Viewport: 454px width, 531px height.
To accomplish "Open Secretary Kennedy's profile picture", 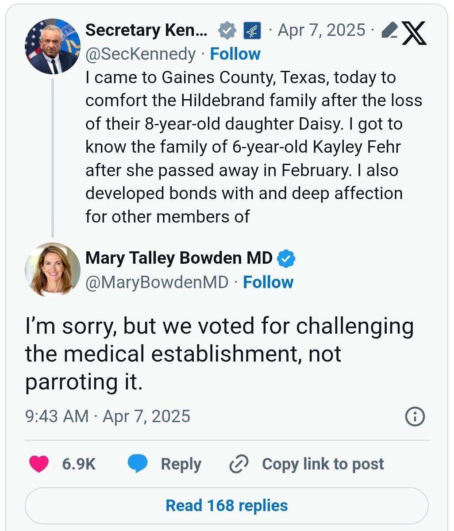I will pyautogui.click(x=53, y=46).
